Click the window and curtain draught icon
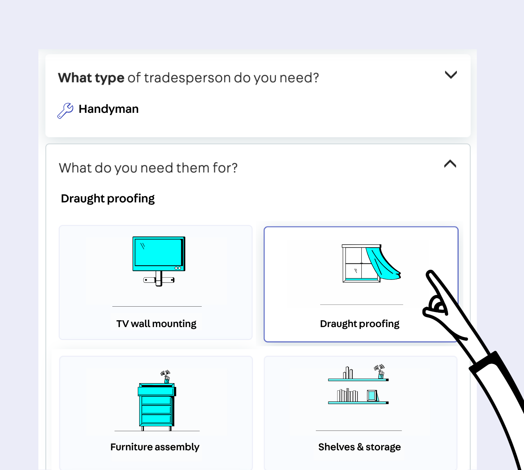This screenshot has width=524, height=470. tap(371, 263)
